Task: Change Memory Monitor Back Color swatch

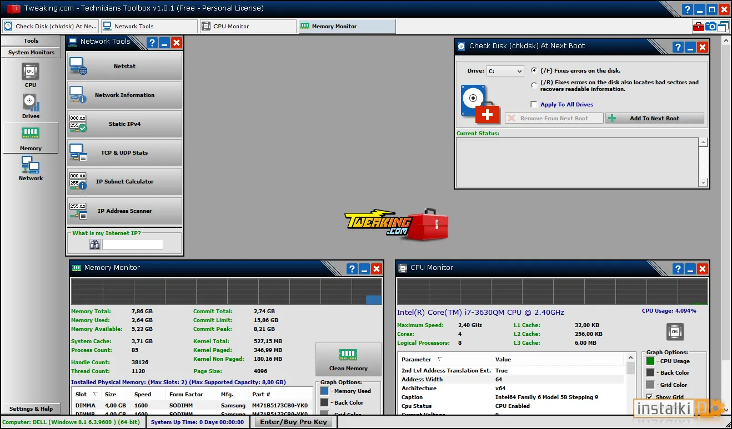Action: [x=324, y=403]
